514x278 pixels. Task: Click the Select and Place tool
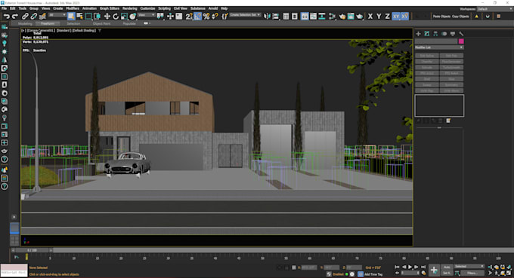(x=132, y=17)
